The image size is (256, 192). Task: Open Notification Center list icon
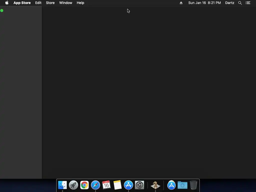(248, 3)
